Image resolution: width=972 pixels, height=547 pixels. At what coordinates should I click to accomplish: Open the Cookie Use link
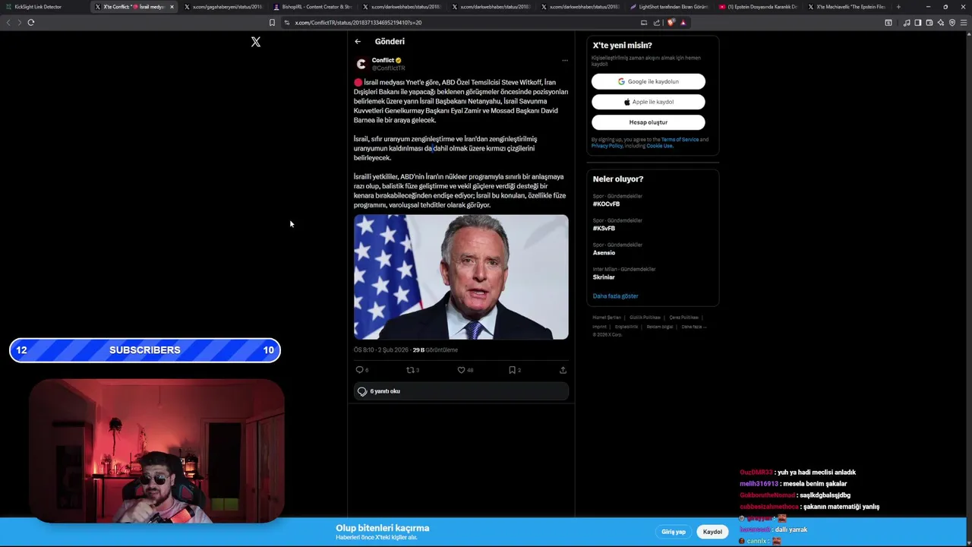pyautogui.click(x=659, y=146)
